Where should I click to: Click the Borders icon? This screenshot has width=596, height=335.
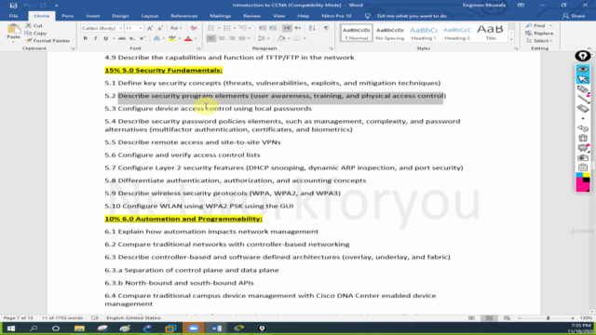pos(297,38)
